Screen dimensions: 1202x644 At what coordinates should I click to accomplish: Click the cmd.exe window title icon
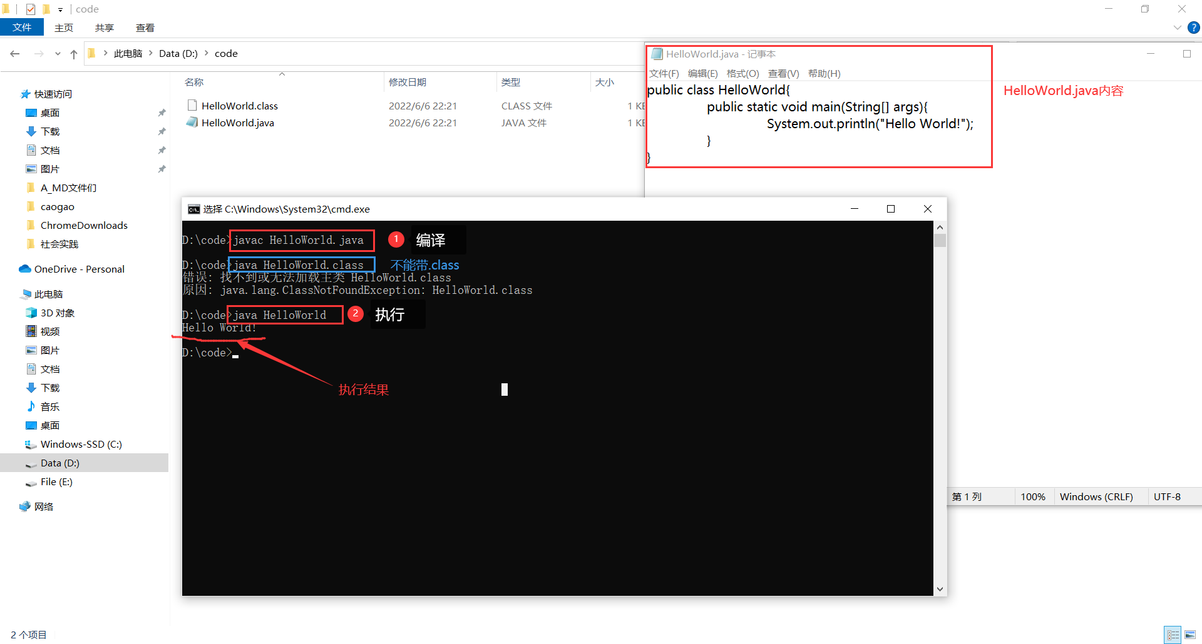[x=194, y=209]
